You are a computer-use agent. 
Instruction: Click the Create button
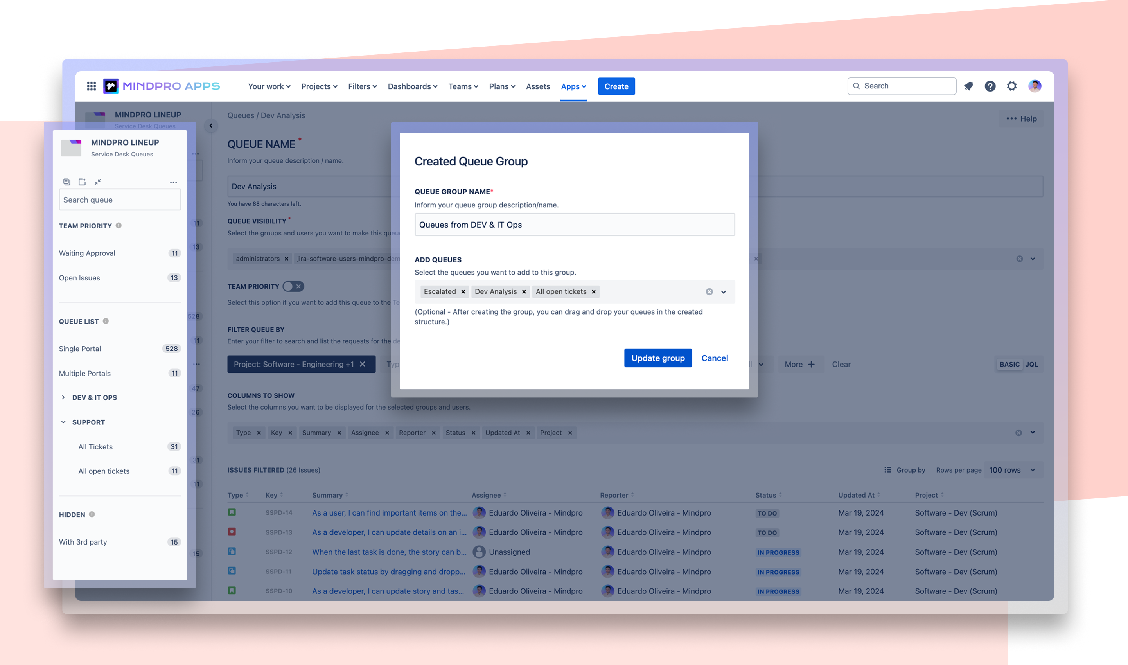click(616, 86)
